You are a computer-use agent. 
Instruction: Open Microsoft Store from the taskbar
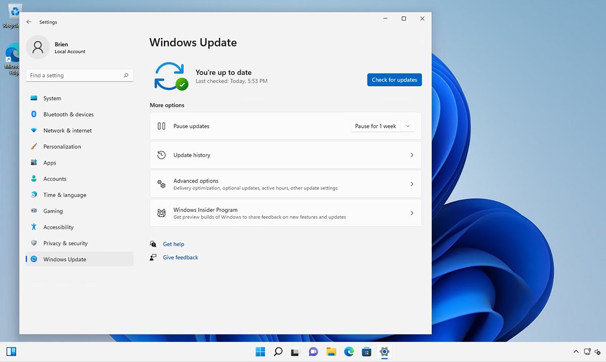point(366,351)
